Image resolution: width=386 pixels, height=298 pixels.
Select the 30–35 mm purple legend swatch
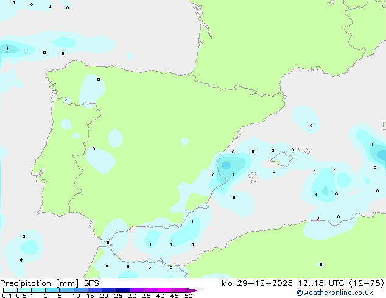[137, 290]
